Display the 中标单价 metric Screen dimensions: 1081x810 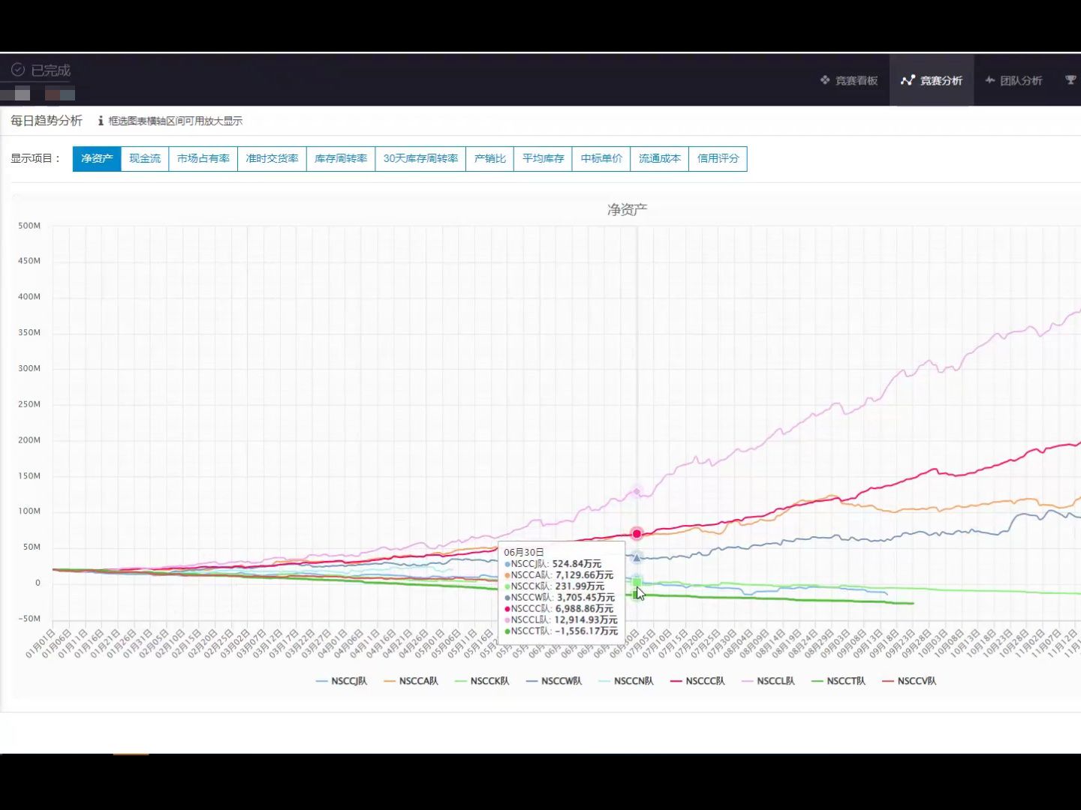pos(601,158)
